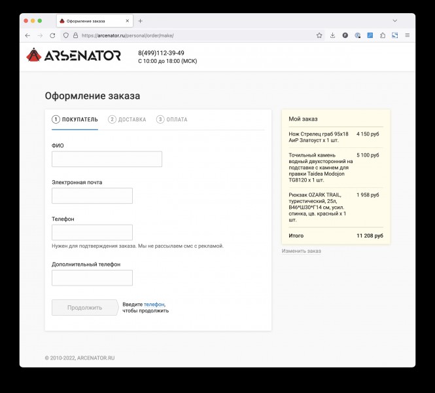Open a new tab with plus button
Image resolution: width=435 pixels, height=393 pixels.
coord(141,21)
